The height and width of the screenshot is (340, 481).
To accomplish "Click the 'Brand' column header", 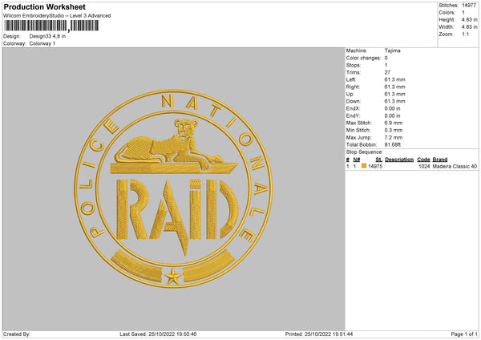I will coord(440,160).
